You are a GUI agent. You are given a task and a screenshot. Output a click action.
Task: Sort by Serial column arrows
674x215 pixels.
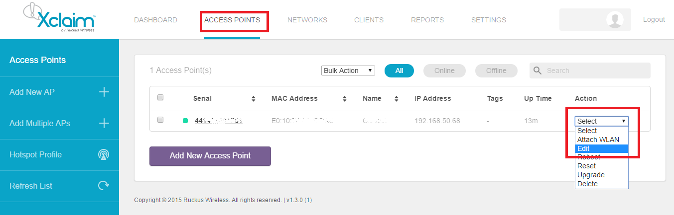coord(253,99)
